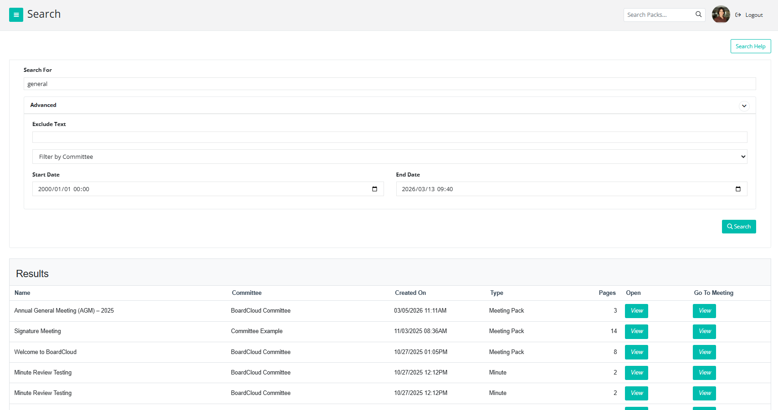
Task: Click the Logout link
Action: coord(754,15)
